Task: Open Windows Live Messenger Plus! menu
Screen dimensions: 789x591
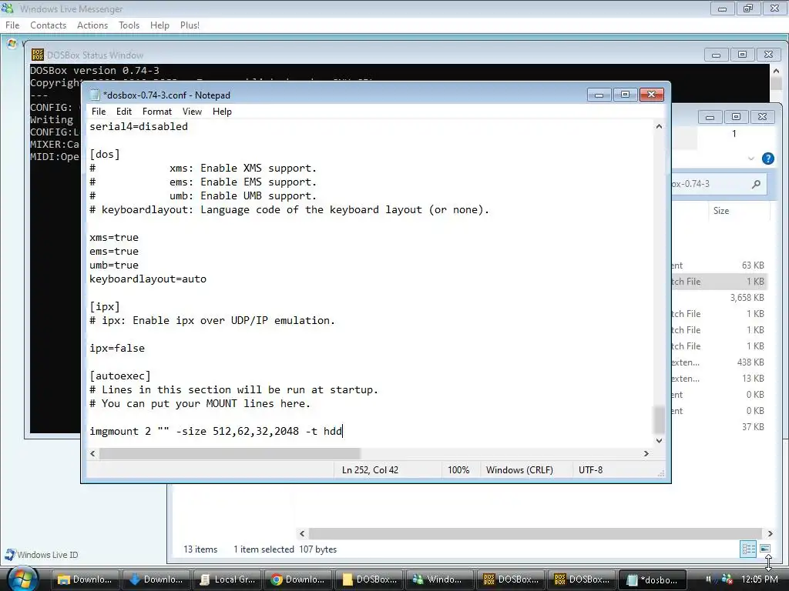Action: click(x=190, y=25)
